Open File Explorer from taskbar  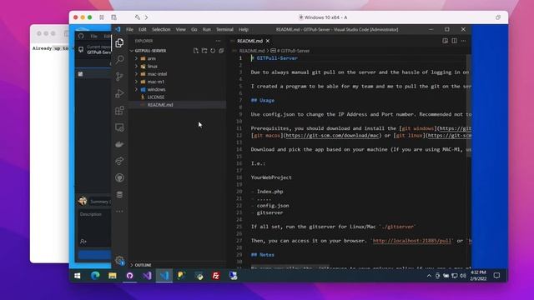click(x=113, y=276)
